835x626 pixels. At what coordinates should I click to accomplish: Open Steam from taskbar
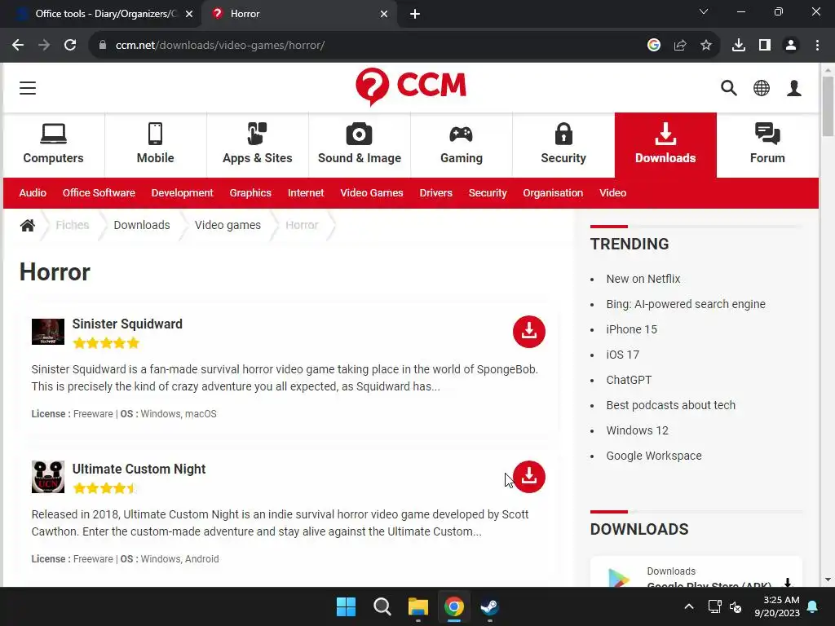pos(489,606)
